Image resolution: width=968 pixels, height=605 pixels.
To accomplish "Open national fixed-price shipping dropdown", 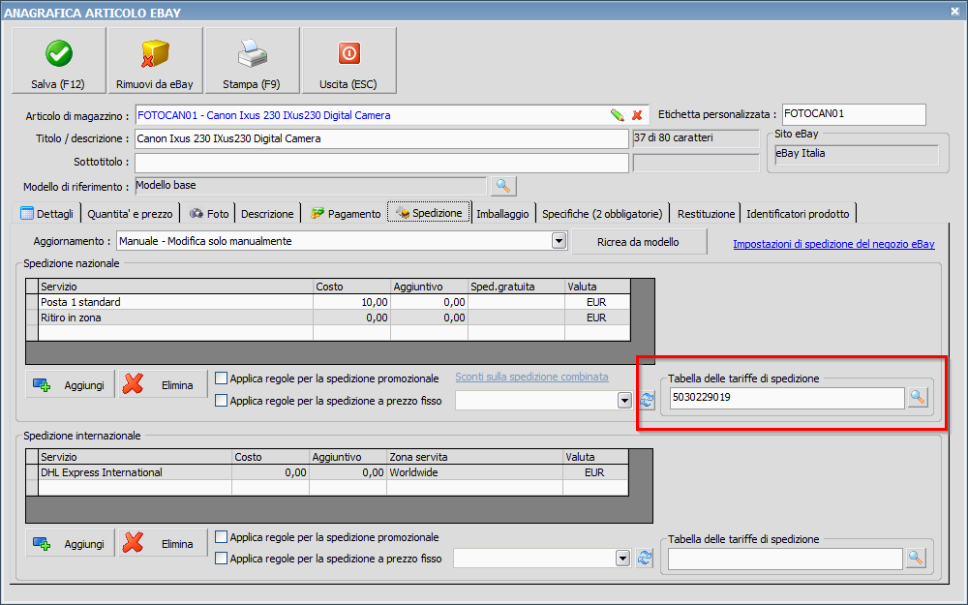I will click(x=624, y=401).
